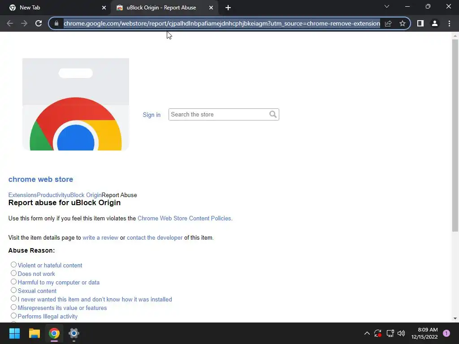Open a new browser tab
459x344 pixels.
point(228,8)
